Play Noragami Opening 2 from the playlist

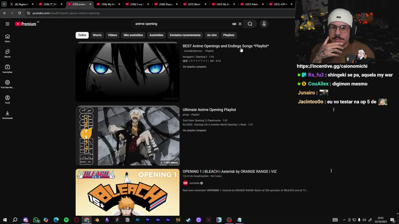point(198,57)
